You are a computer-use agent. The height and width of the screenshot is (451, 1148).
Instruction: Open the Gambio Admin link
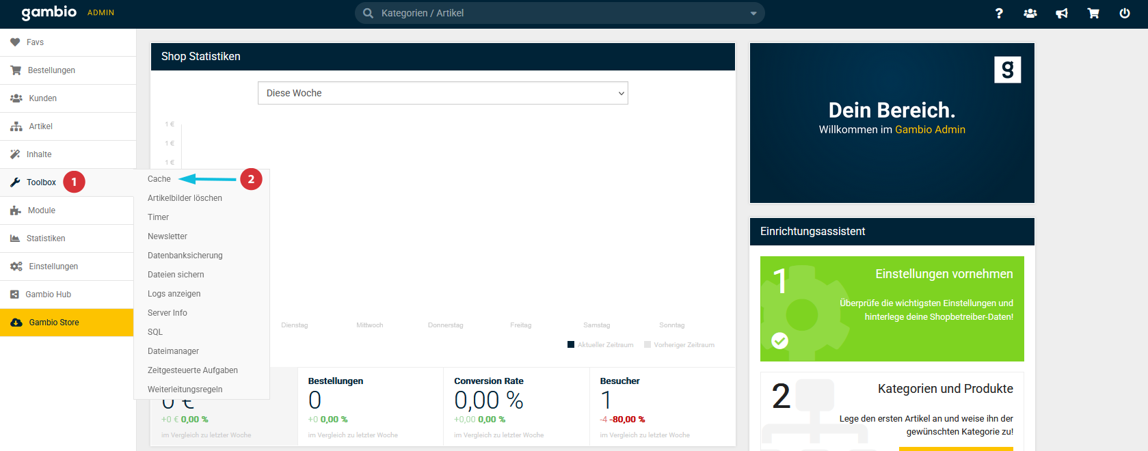[x=930, y=130]
